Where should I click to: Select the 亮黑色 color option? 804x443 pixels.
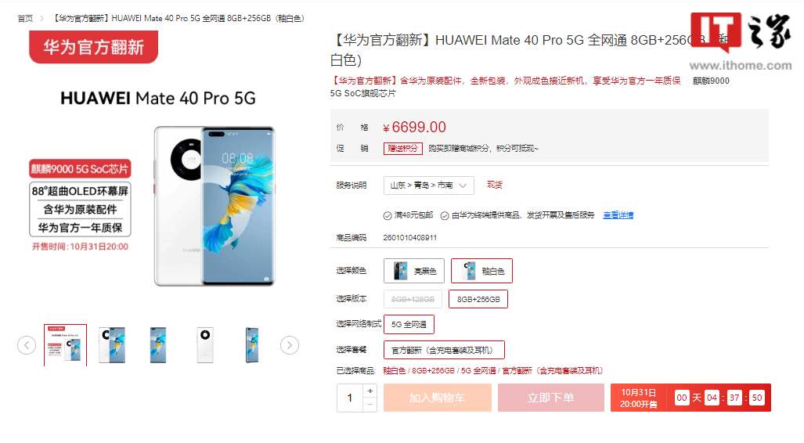click(x=414, y=271)
